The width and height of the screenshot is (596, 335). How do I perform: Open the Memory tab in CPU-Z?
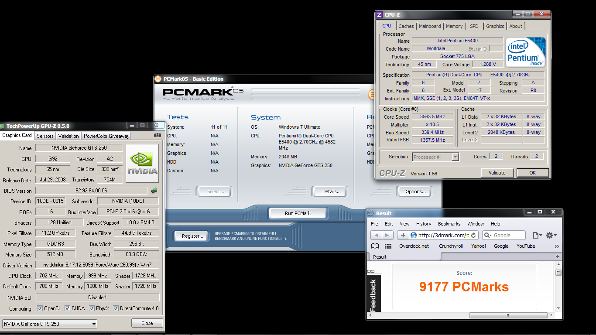point(454,26)
